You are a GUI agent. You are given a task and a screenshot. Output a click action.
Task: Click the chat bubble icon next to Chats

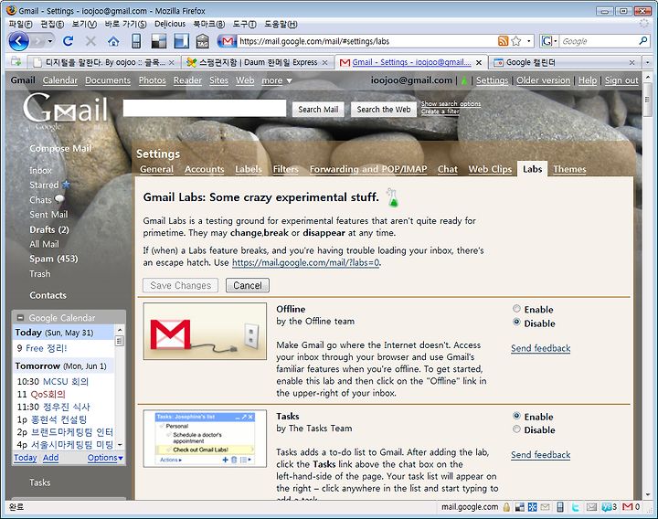tap(59, 199)
